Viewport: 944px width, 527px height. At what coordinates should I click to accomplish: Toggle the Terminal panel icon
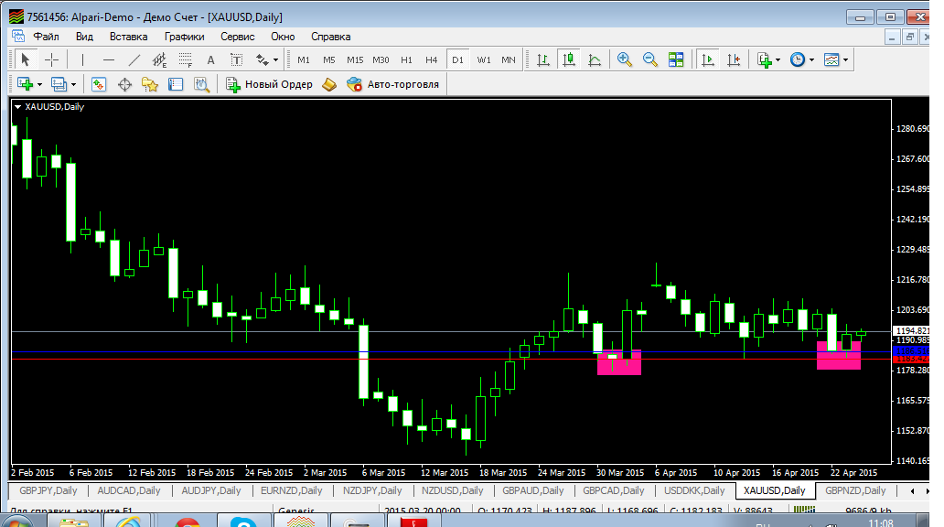tap(176, 84)
